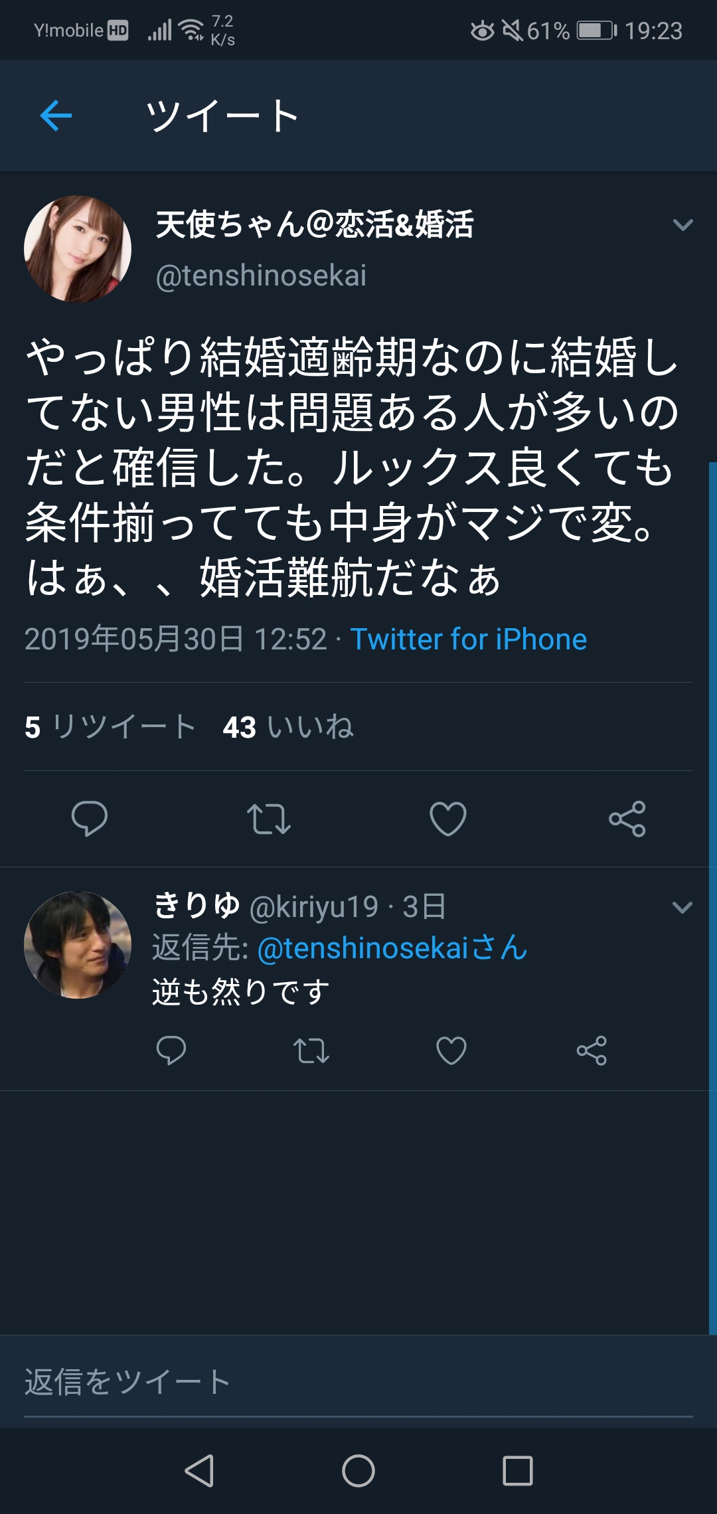Like the main tweet
717x1514 pixels.
pos(448,818)
